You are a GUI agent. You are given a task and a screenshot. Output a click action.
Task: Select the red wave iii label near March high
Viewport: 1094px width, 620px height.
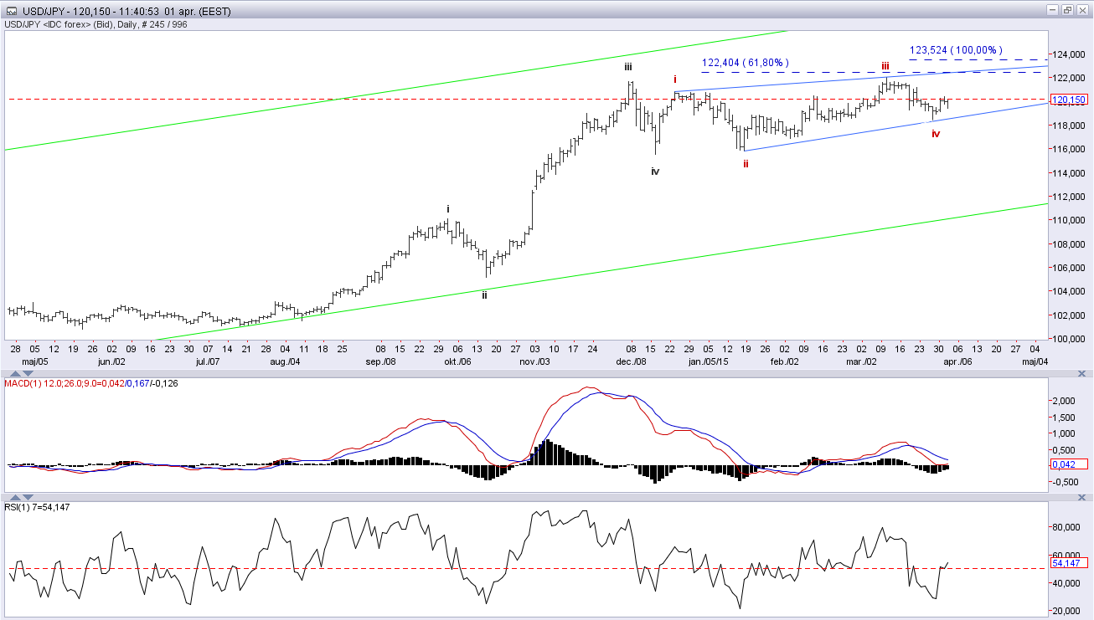coord(885,65)
